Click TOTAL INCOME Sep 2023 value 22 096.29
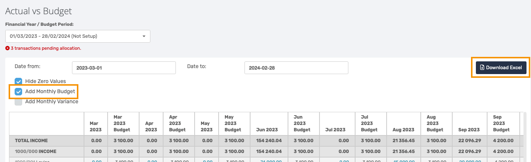 pyautogui.click(x=469, y=141)
